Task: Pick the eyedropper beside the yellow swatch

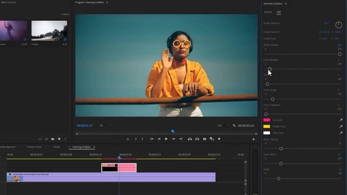Action: pyautogui.click(x=341, y=126)
